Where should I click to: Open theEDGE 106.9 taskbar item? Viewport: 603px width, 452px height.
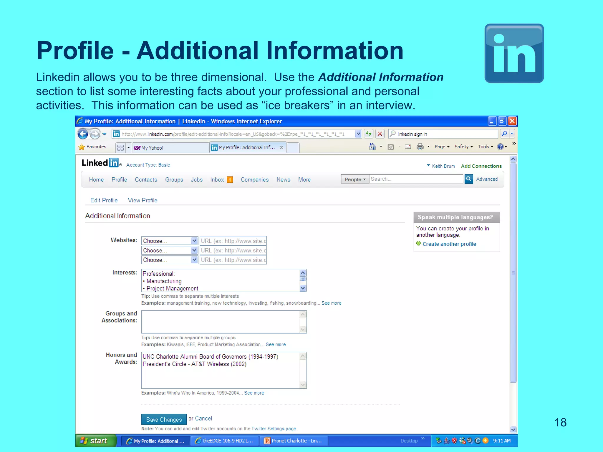(224, 441)
